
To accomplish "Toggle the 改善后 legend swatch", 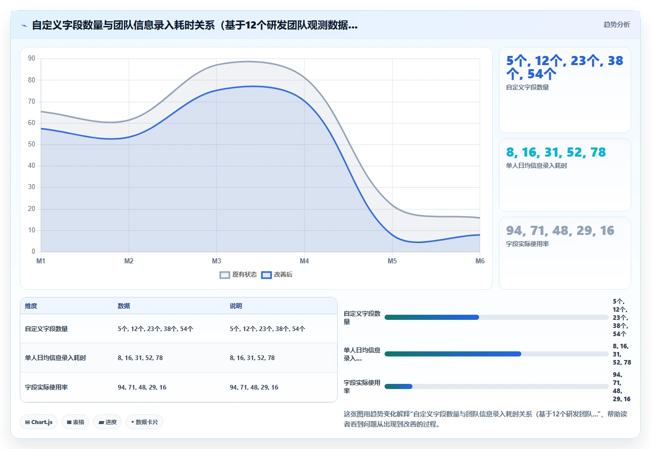I will coord(267,275).
